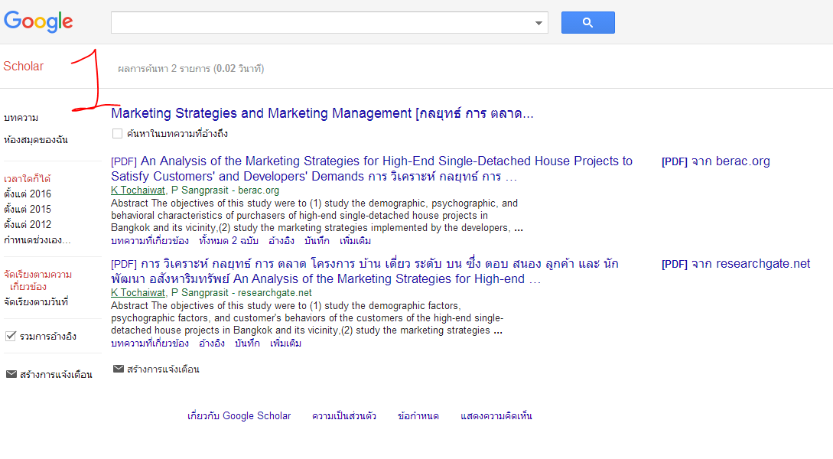Click P Sangprasit - researchgate.net text
Screen dimensions: 833x459
point(242,293)
